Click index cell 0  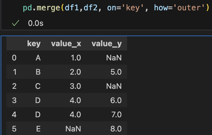tap(14, 58)
